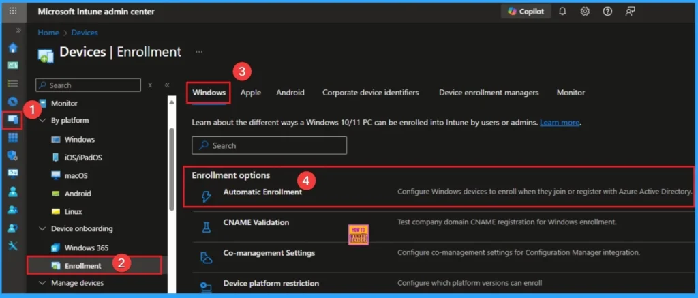The image size is (698, 298).
Task: Click the side menu vertical scrollbar thumb
Action: pos(172,169)
